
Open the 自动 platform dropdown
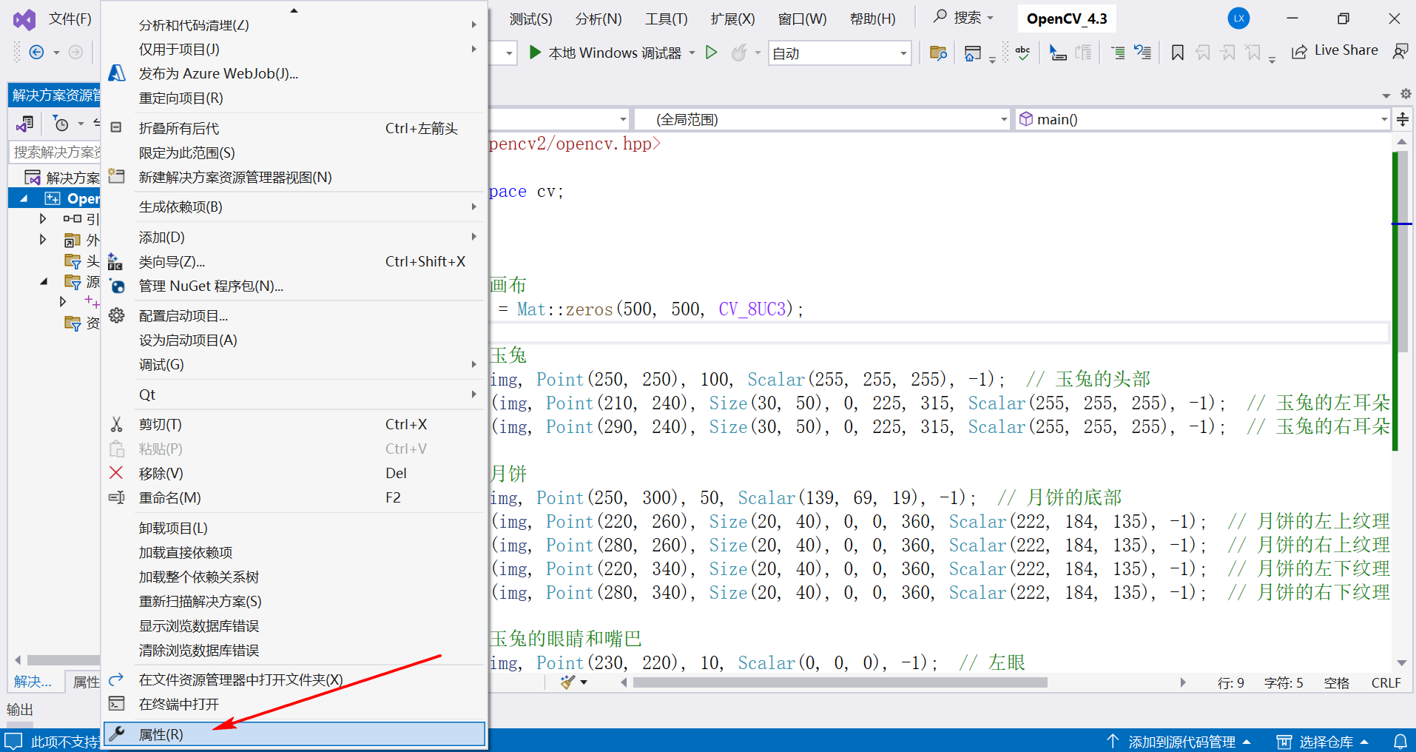click(839, 53)
